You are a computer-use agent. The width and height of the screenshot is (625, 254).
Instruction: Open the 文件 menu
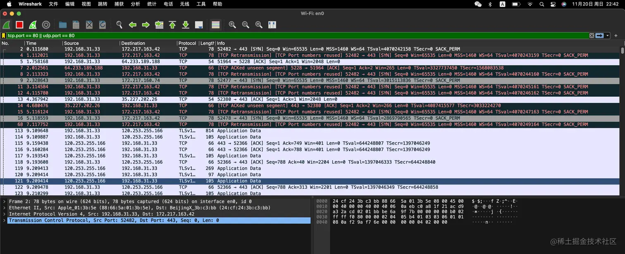tap(53, 4)
